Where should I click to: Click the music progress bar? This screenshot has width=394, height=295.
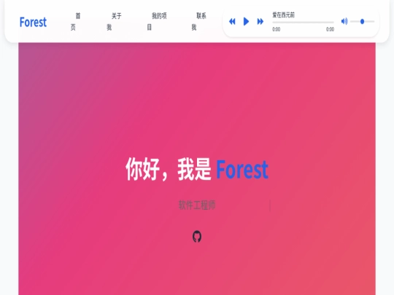pos(303,23)
